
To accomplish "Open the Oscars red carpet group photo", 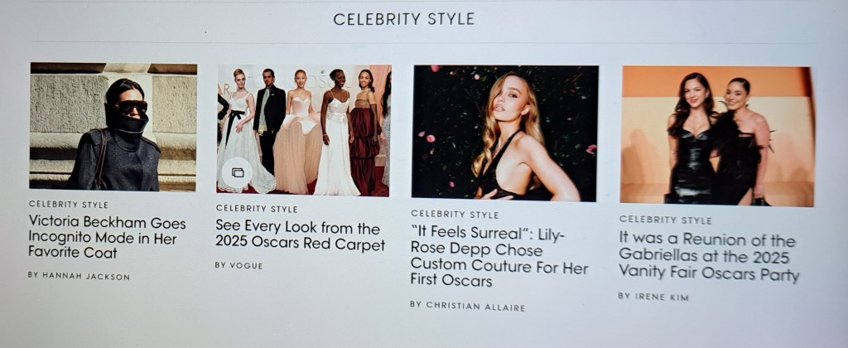I will click(303, 130).
